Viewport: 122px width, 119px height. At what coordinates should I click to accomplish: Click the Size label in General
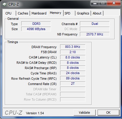click(x=14, y=29)
